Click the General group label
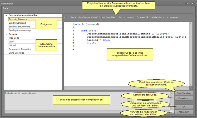The width and height of the screenshot is (197, 118). 13,34
